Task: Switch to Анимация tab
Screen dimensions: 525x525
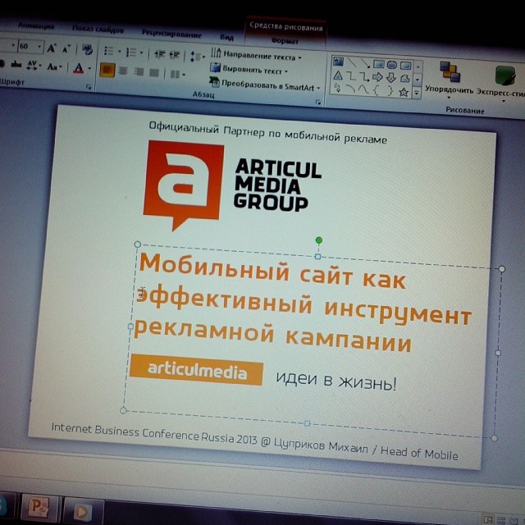Action: [36, 25]
